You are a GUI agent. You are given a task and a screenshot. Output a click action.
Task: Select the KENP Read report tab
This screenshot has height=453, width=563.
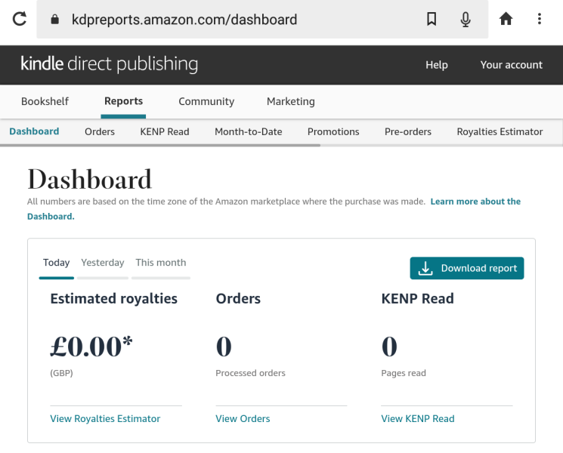(165, 131)
